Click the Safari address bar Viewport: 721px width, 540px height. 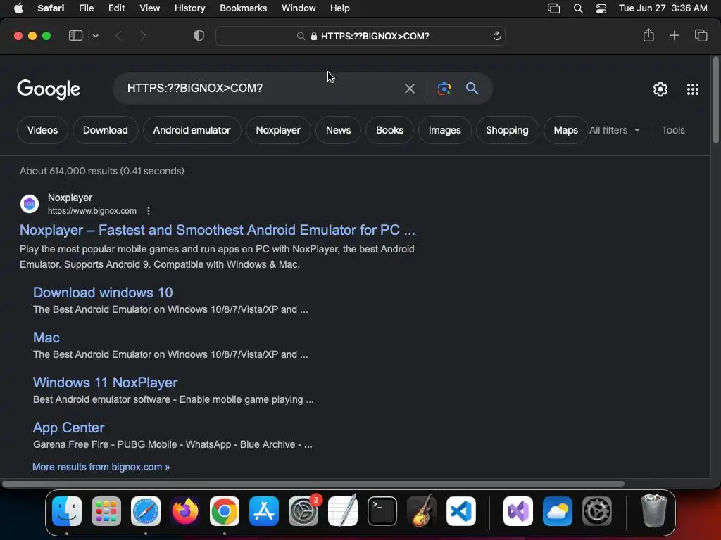click(x=360, y=36)
